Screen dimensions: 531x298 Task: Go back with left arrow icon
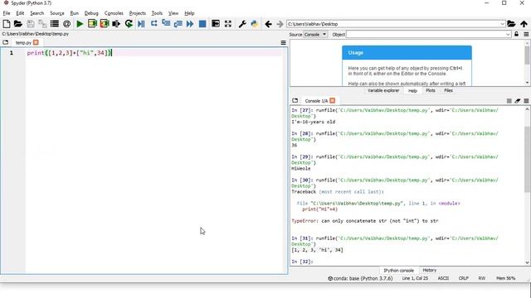click(268, 24)
